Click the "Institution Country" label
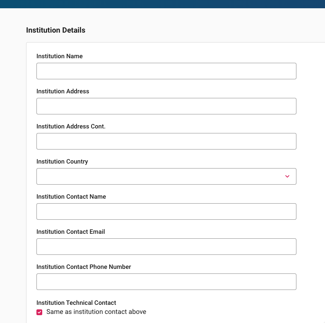The width and height of the screenshot is (325, 323). (x=62, y=161)
